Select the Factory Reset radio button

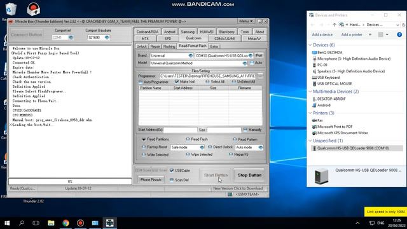tap(144, 147)
